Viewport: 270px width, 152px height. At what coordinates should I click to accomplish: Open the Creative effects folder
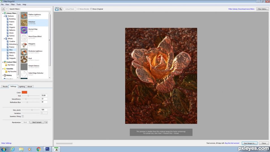pyautogui.click(x=11, y=41)
